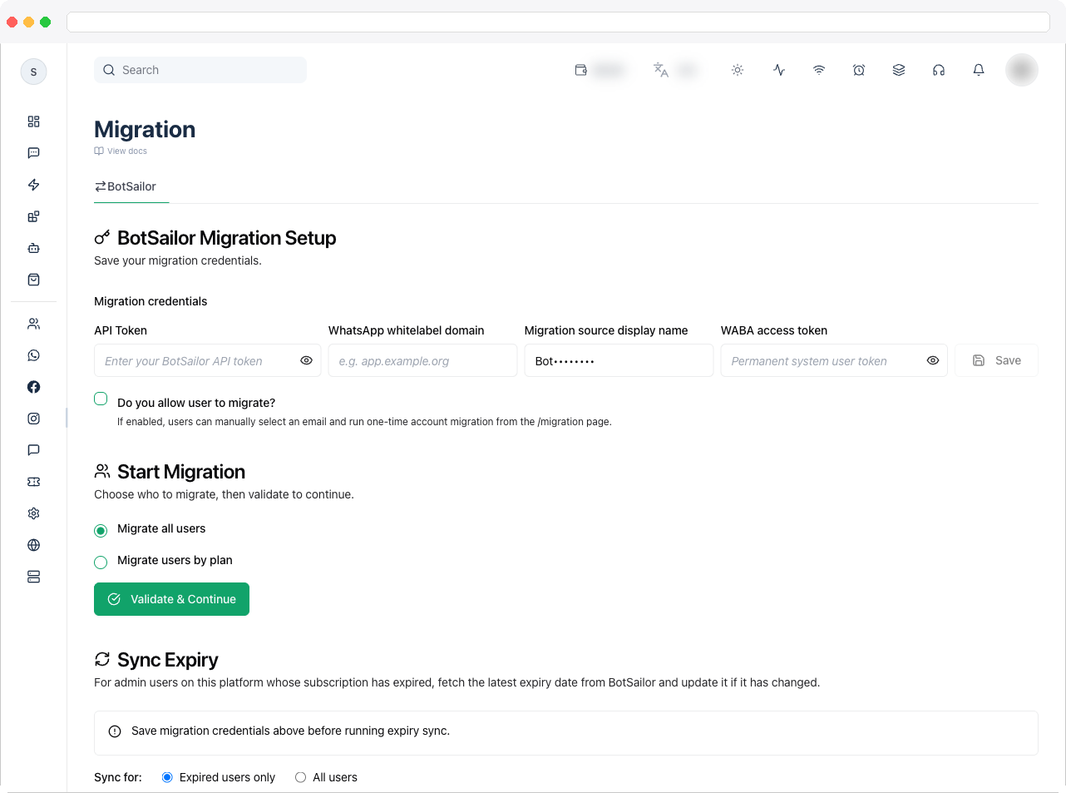Open the integrations blocks icon in sidebar
Image resolution: width=1066 pixels, height=793 pixels.
click(33, 216)
